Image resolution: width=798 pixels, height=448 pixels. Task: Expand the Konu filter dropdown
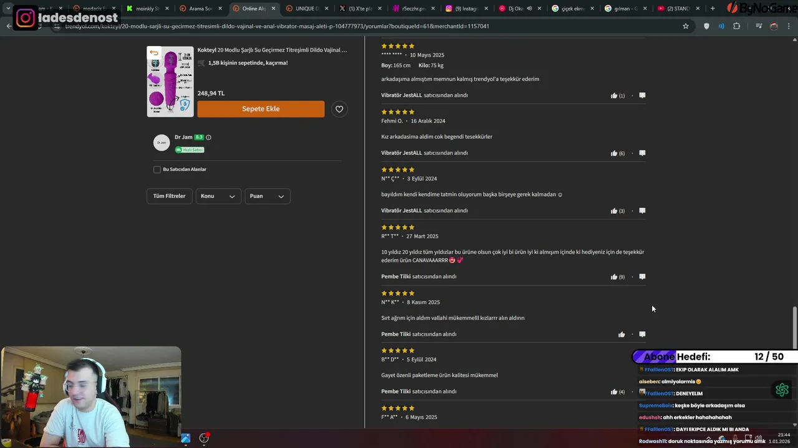(x=218, y=196)
